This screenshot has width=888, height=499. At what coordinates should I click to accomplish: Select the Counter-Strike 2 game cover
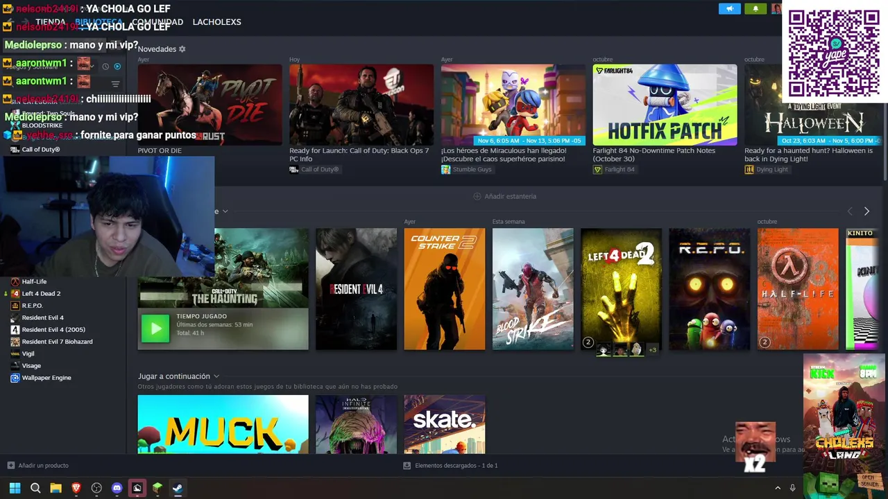click(445, 289)
